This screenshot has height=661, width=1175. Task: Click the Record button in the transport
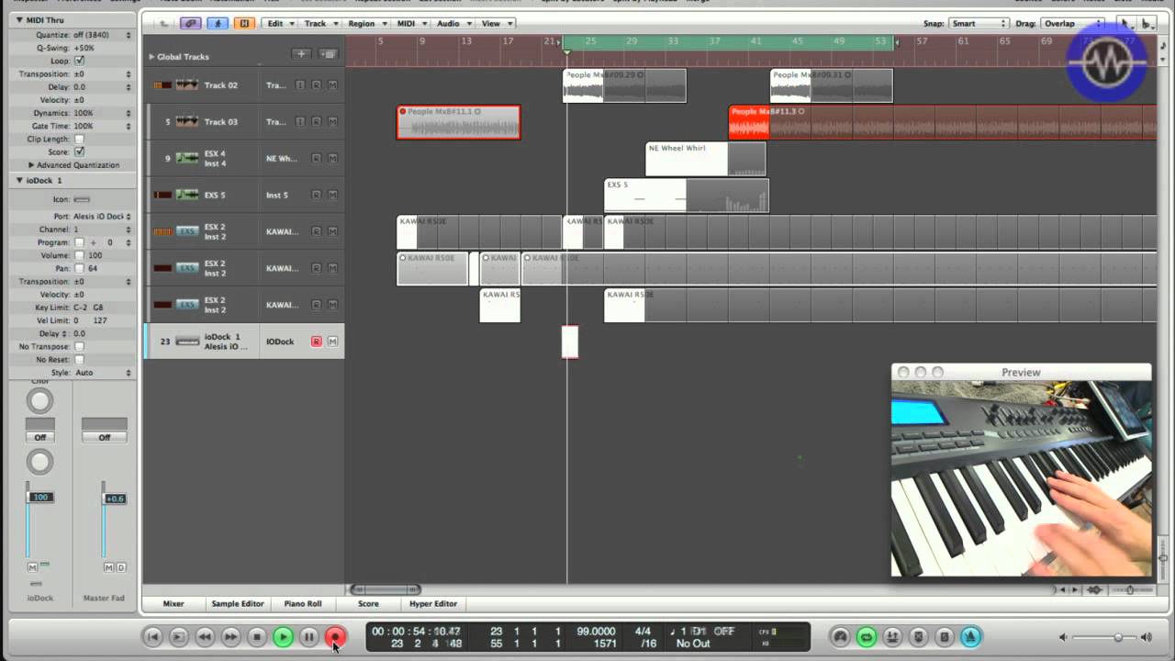tap(335, 636)
